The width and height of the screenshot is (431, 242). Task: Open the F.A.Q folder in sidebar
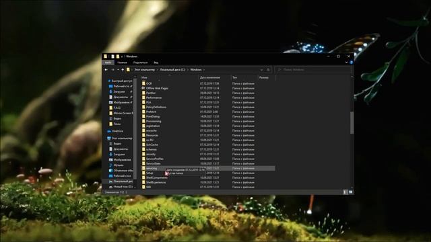(x=117, y=108)
